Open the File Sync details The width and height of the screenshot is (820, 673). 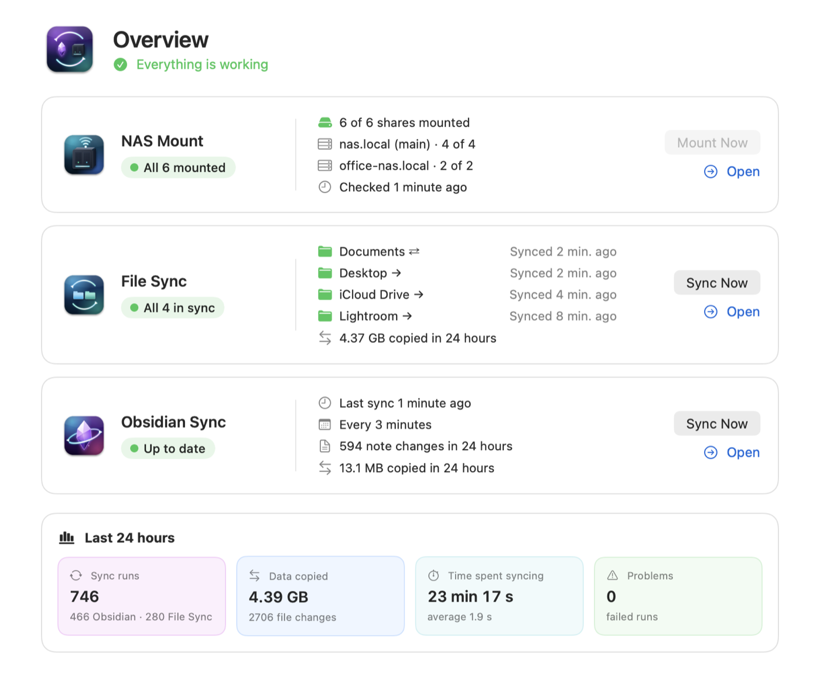click(732, 312)
